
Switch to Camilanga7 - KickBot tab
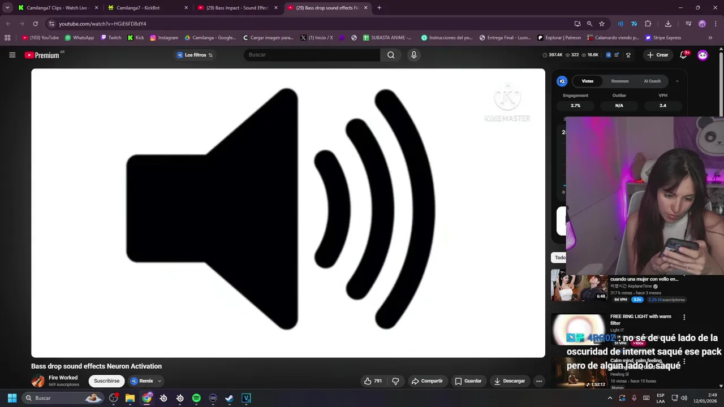coord(148,8)
